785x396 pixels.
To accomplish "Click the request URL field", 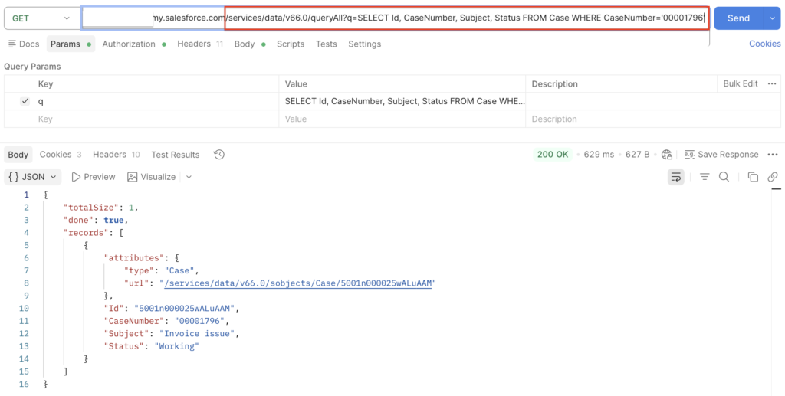I will click(x=396, y=18).
